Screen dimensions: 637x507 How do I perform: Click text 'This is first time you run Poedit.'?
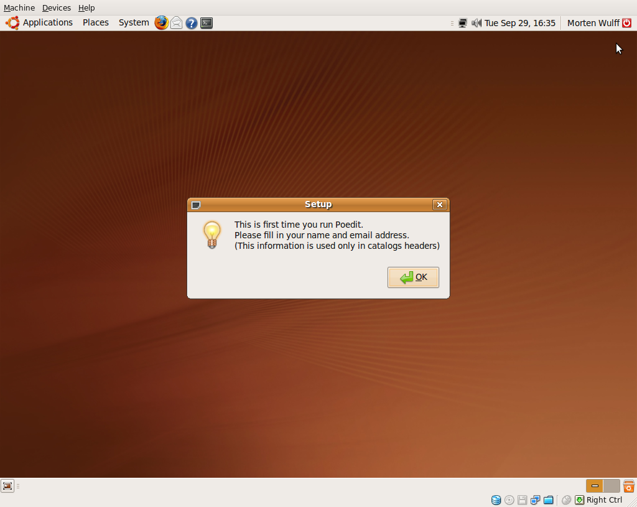(x=299, y=225)
